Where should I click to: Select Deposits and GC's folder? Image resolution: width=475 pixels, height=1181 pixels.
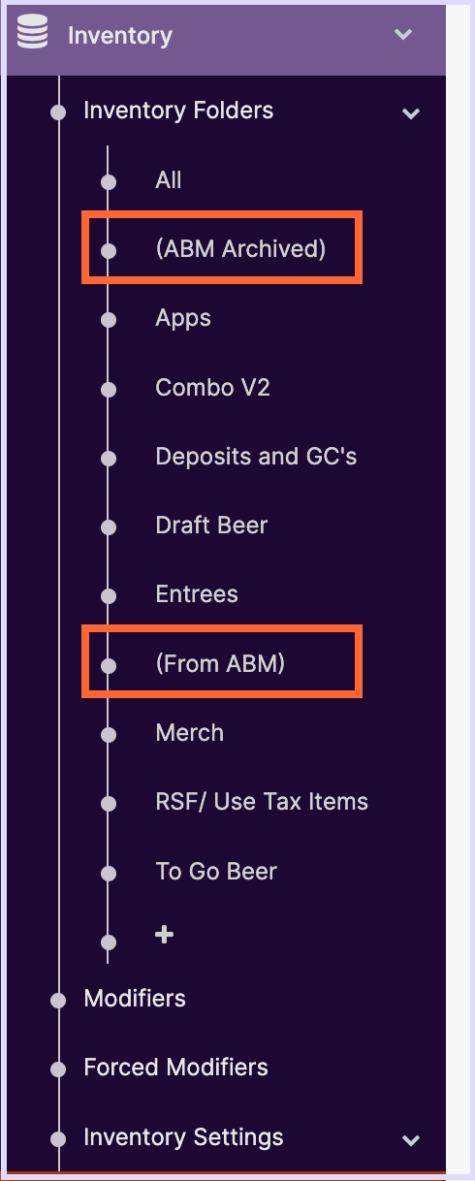256,457
